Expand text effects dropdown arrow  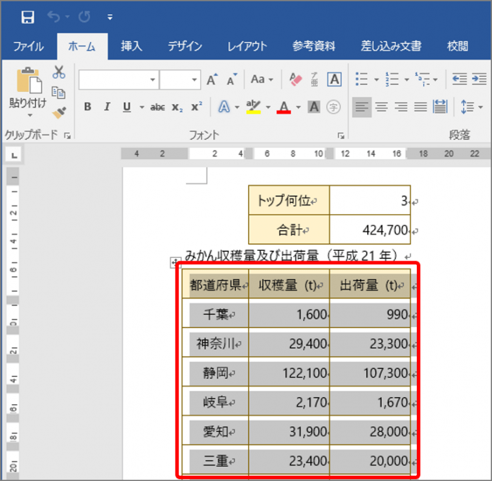[x=237, y=107]
